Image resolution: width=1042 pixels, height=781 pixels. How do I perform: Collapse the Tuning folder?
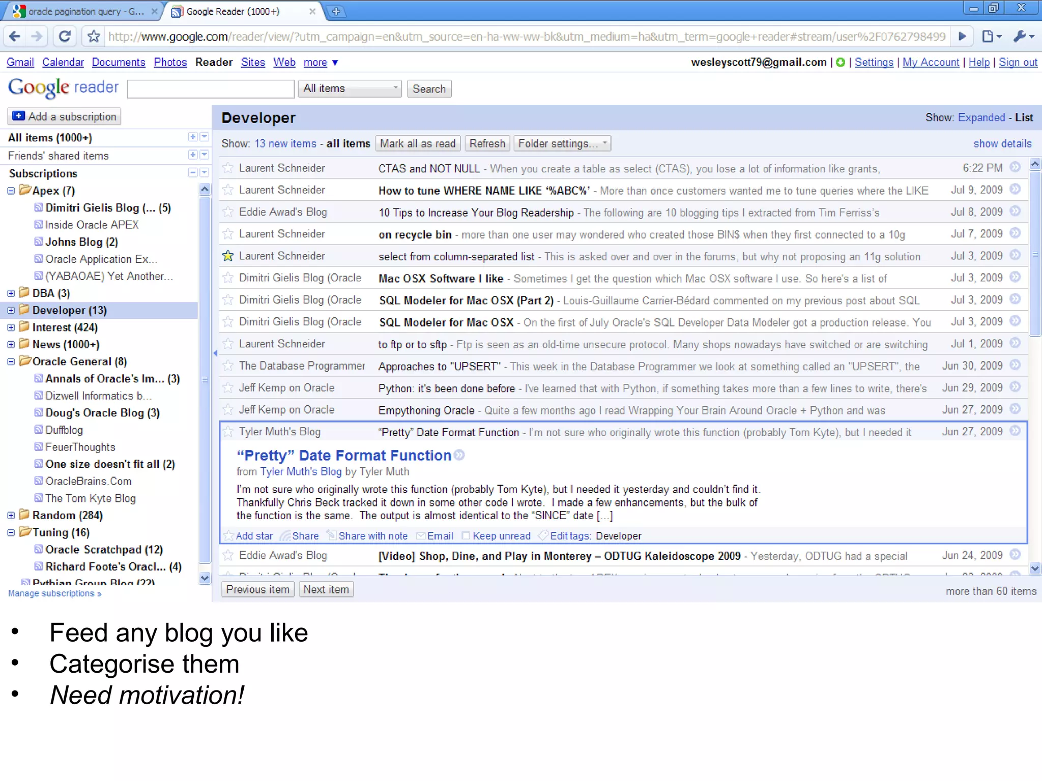point(11,533)
